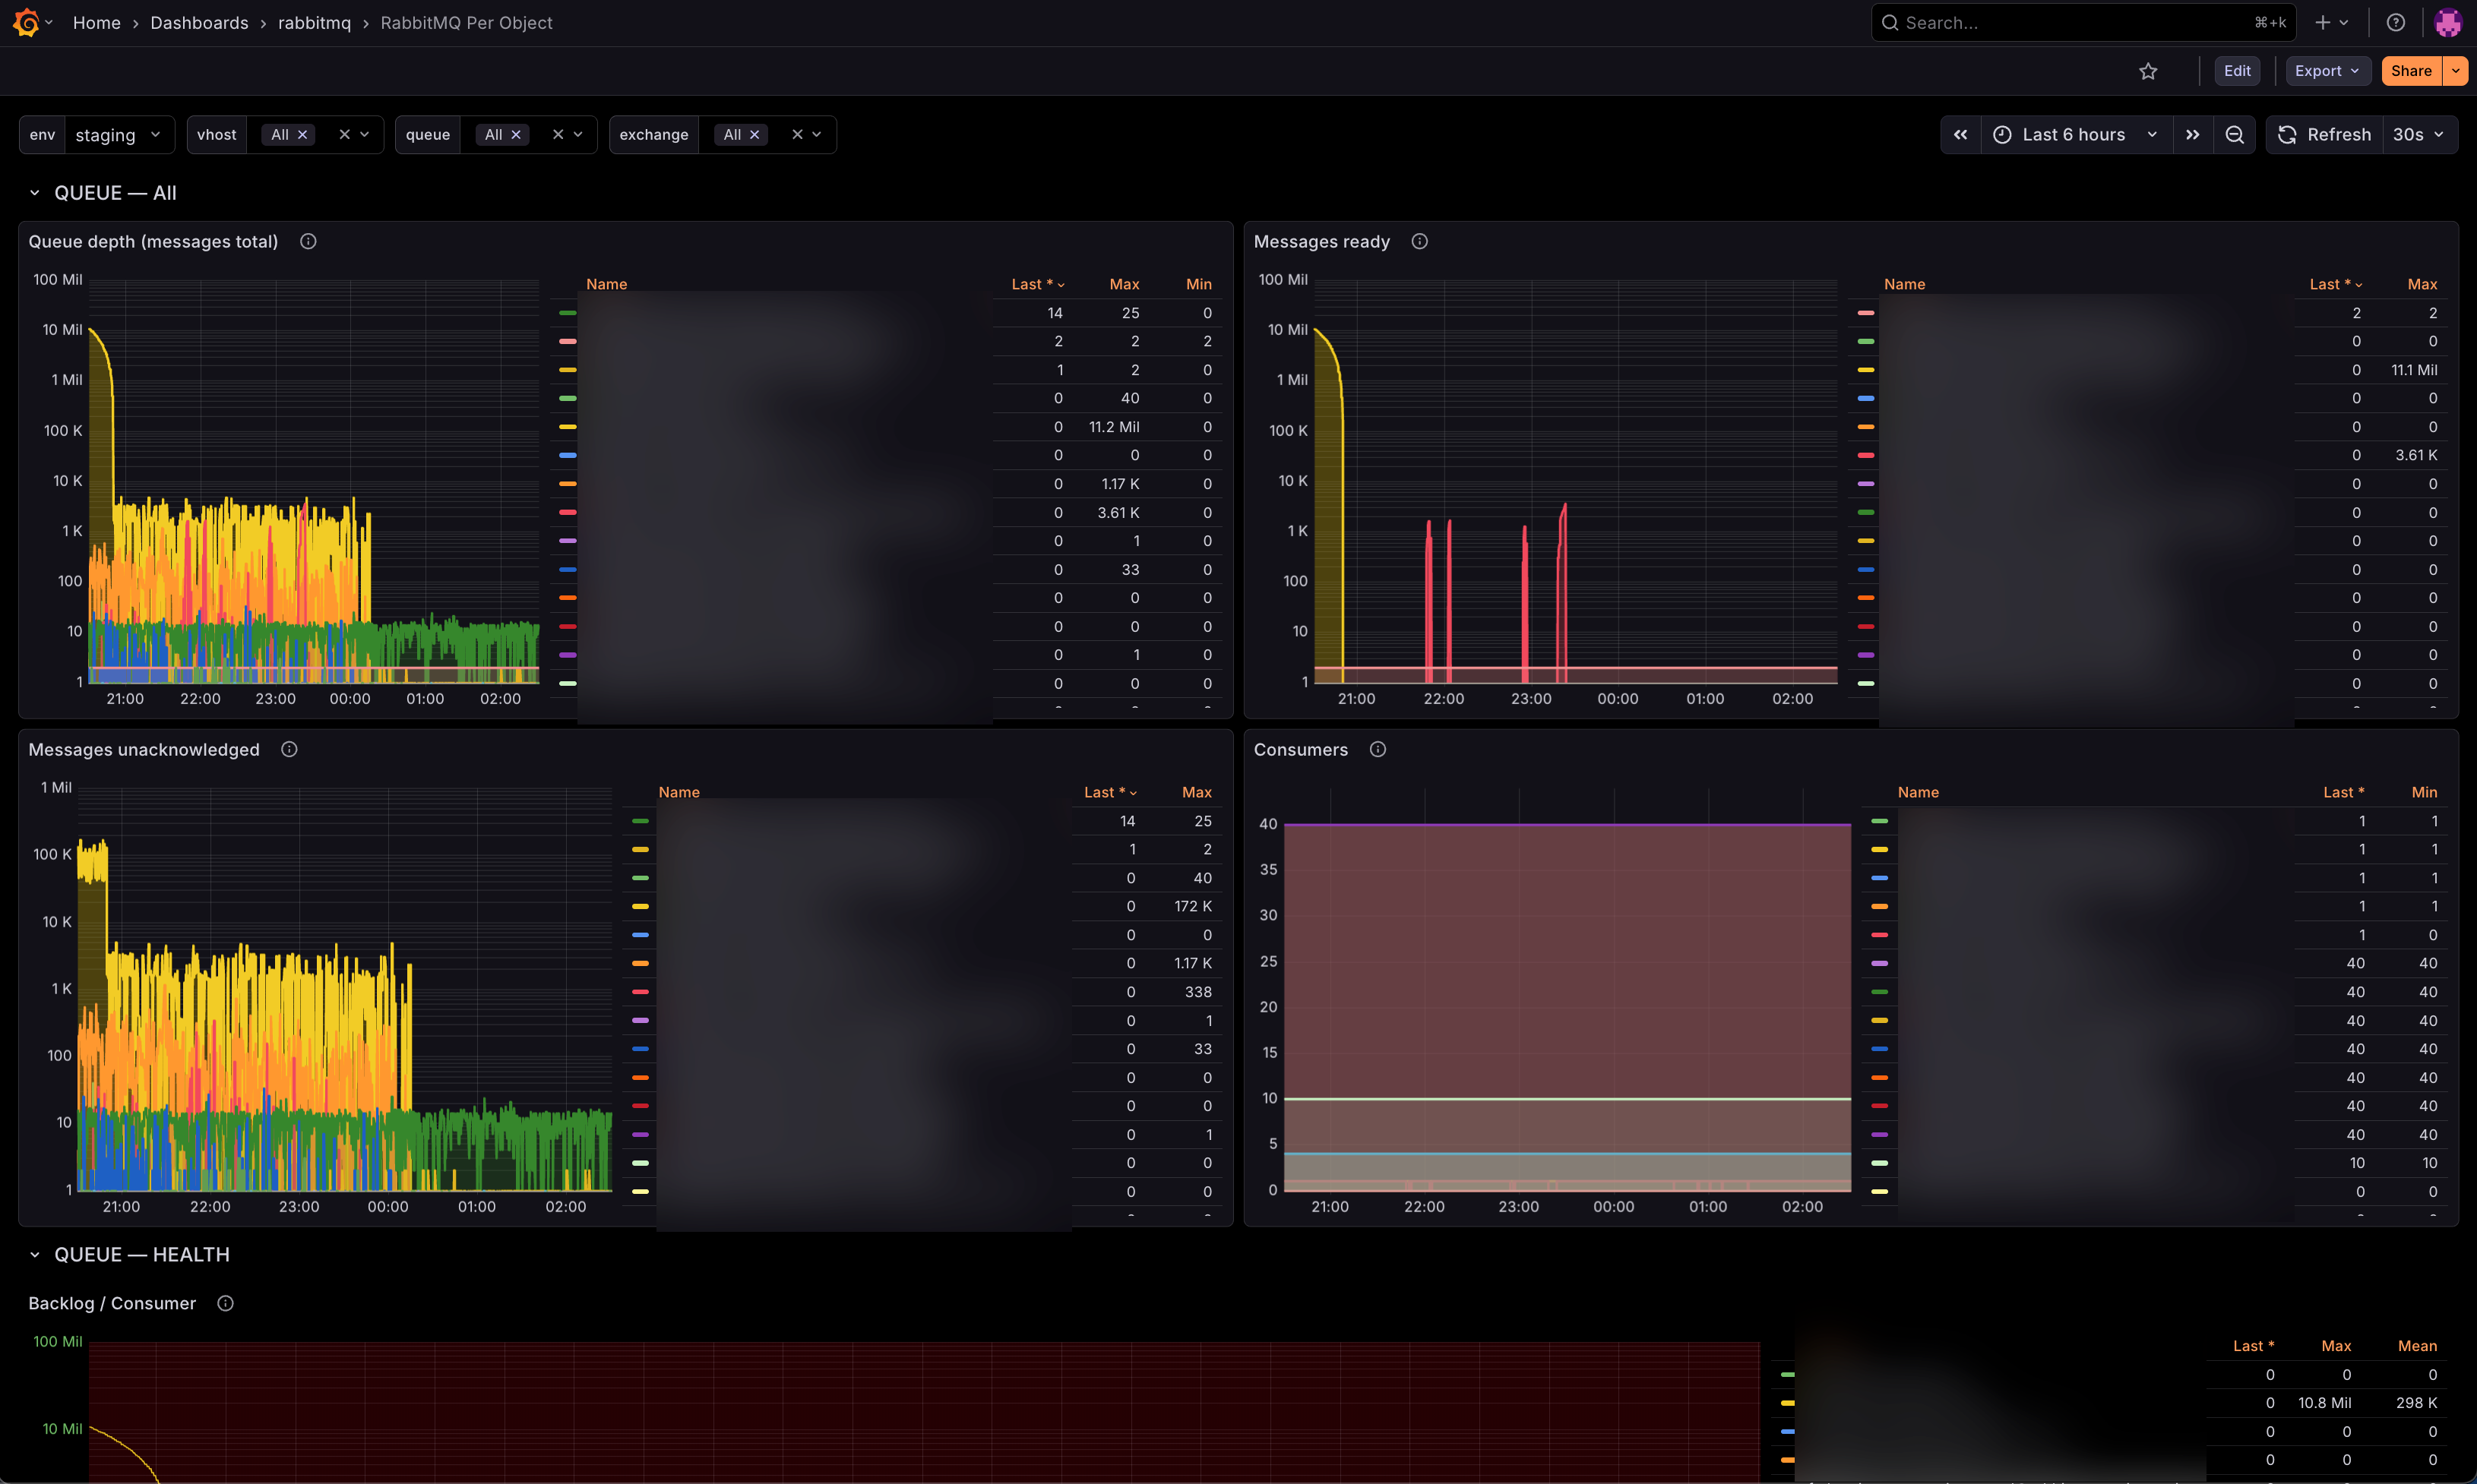The height and width of the screenshot is (1484, 2477).
Task: Click the 338 value in Messages unacknowledged
Action: [x=1197, y=992]
